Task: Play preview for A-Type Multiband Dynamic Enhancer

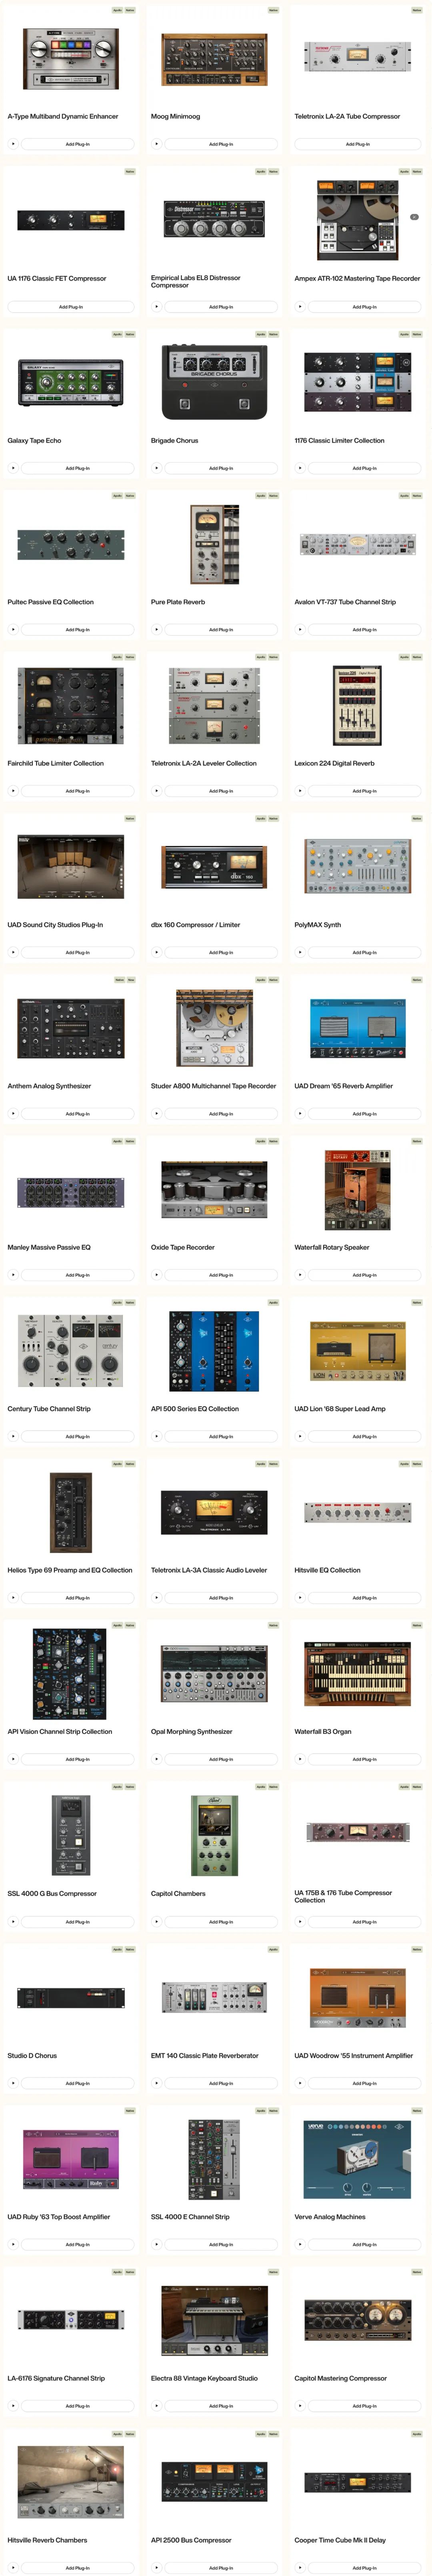Action: click(13, 144)
